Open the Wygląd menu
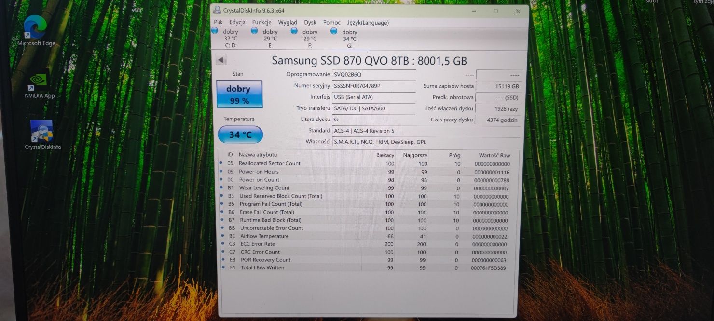The height and width of the screenshot is (321, 714). (x=288, y=22)
